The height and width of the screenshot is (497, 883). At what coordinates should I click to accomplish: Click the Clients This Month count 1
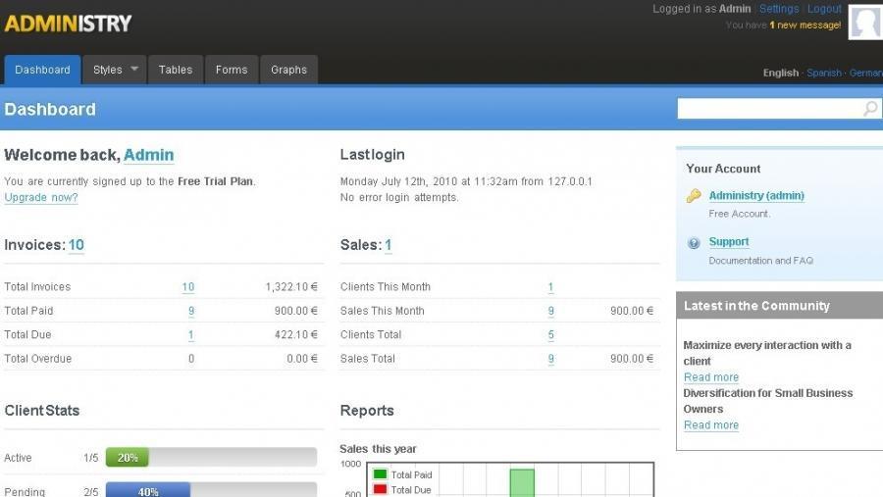tap(550, 287)
